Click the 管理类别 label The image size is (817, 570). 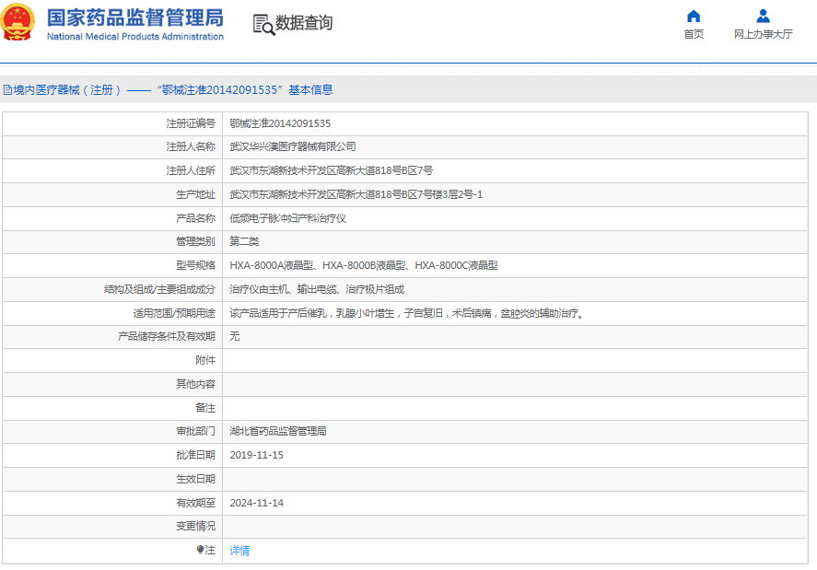195,241
